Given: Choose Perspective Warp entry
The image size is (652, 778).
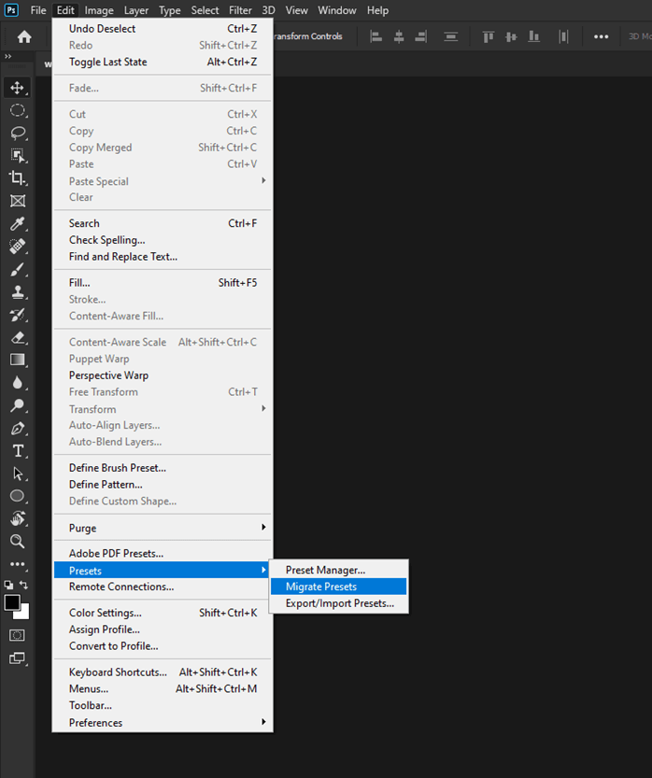Looking at the screenshot, I should pyautogui.click(x=163, y=375).
